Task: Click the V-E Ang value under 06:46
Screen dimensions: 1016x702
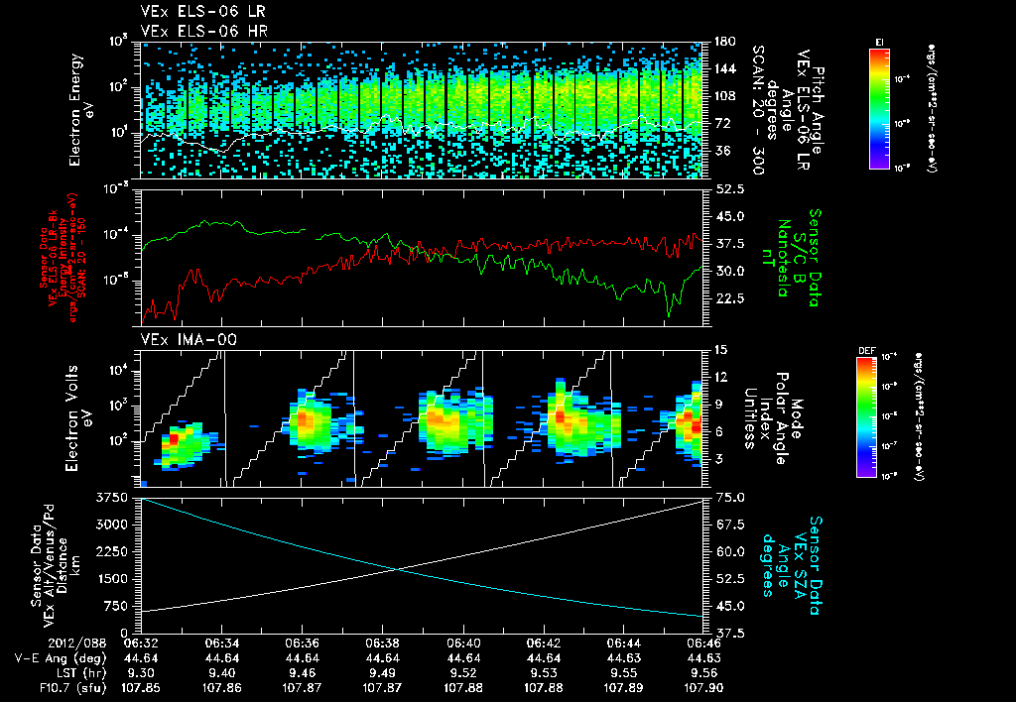Action: click(703, 658)
